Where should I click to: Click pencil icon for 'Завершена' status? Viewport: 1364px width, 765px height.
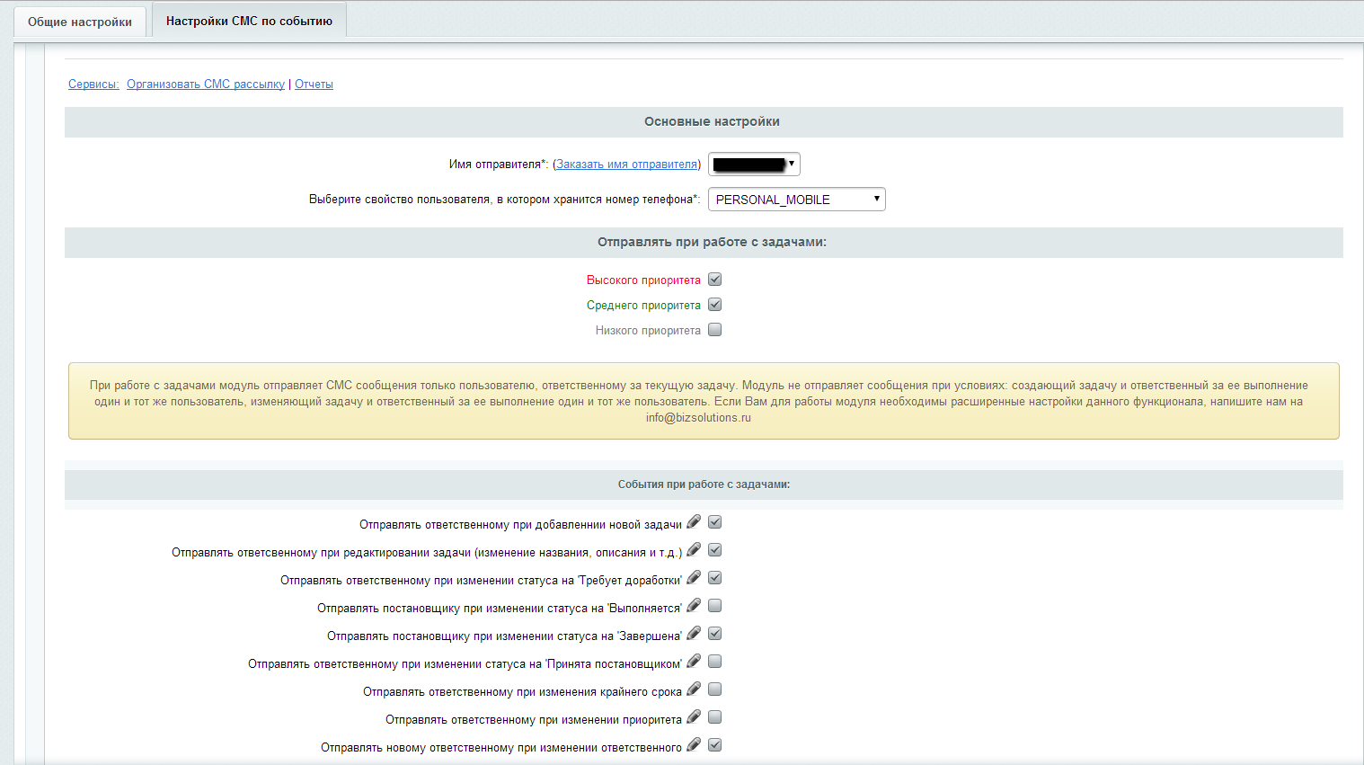pos(694,634)
